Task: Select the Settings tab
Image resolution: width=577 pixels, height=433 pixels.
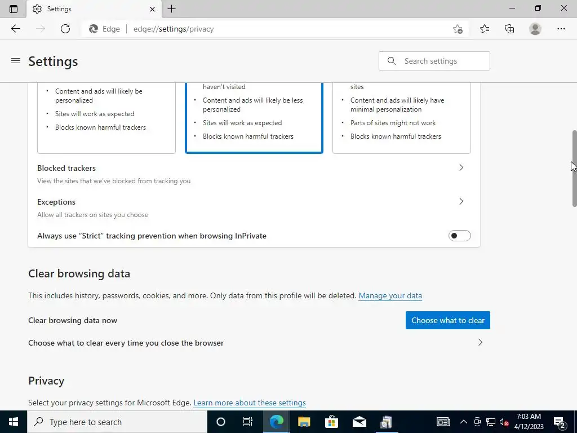Action: 94,9
